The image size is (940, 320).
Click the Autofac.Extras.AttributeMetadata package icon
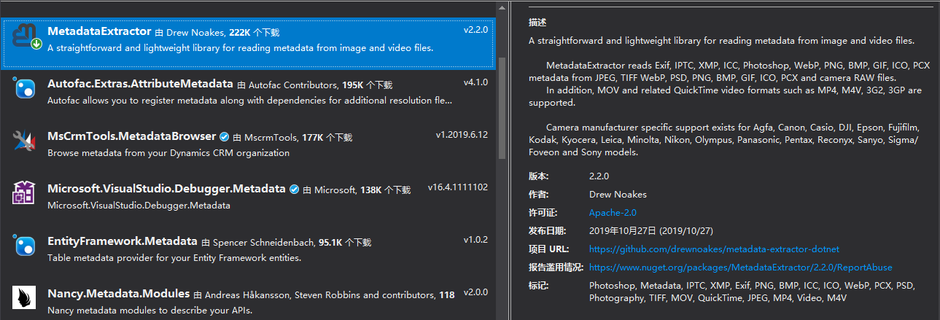24,89
